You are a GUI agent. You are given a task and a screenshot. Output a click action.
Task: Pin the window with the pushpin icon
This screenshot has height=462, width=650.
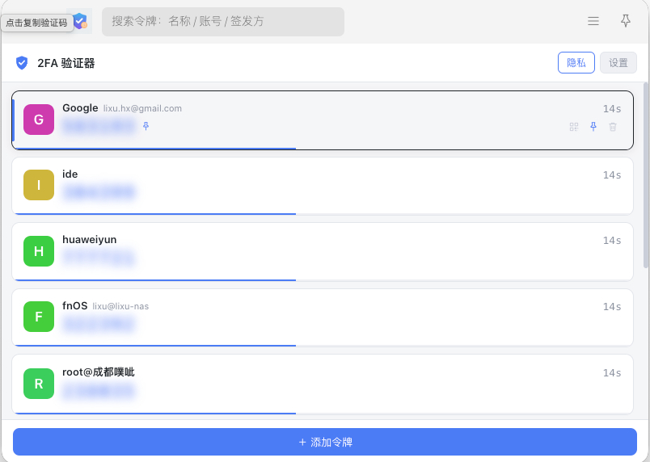point(626,21)
